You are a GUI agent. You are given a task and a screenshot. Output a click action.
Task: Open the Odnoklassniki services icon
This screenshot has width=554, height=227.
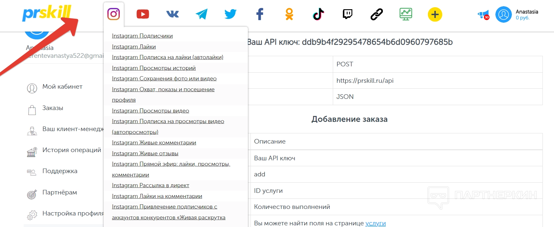point(289,14)
